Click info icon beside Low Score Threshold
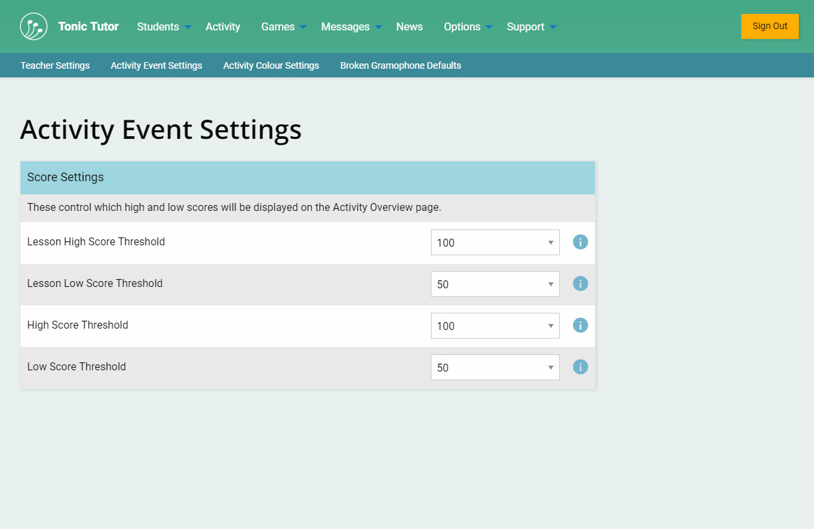Viewport: 814px width, 529px height. pyautogui.click(x=580, y=367)
